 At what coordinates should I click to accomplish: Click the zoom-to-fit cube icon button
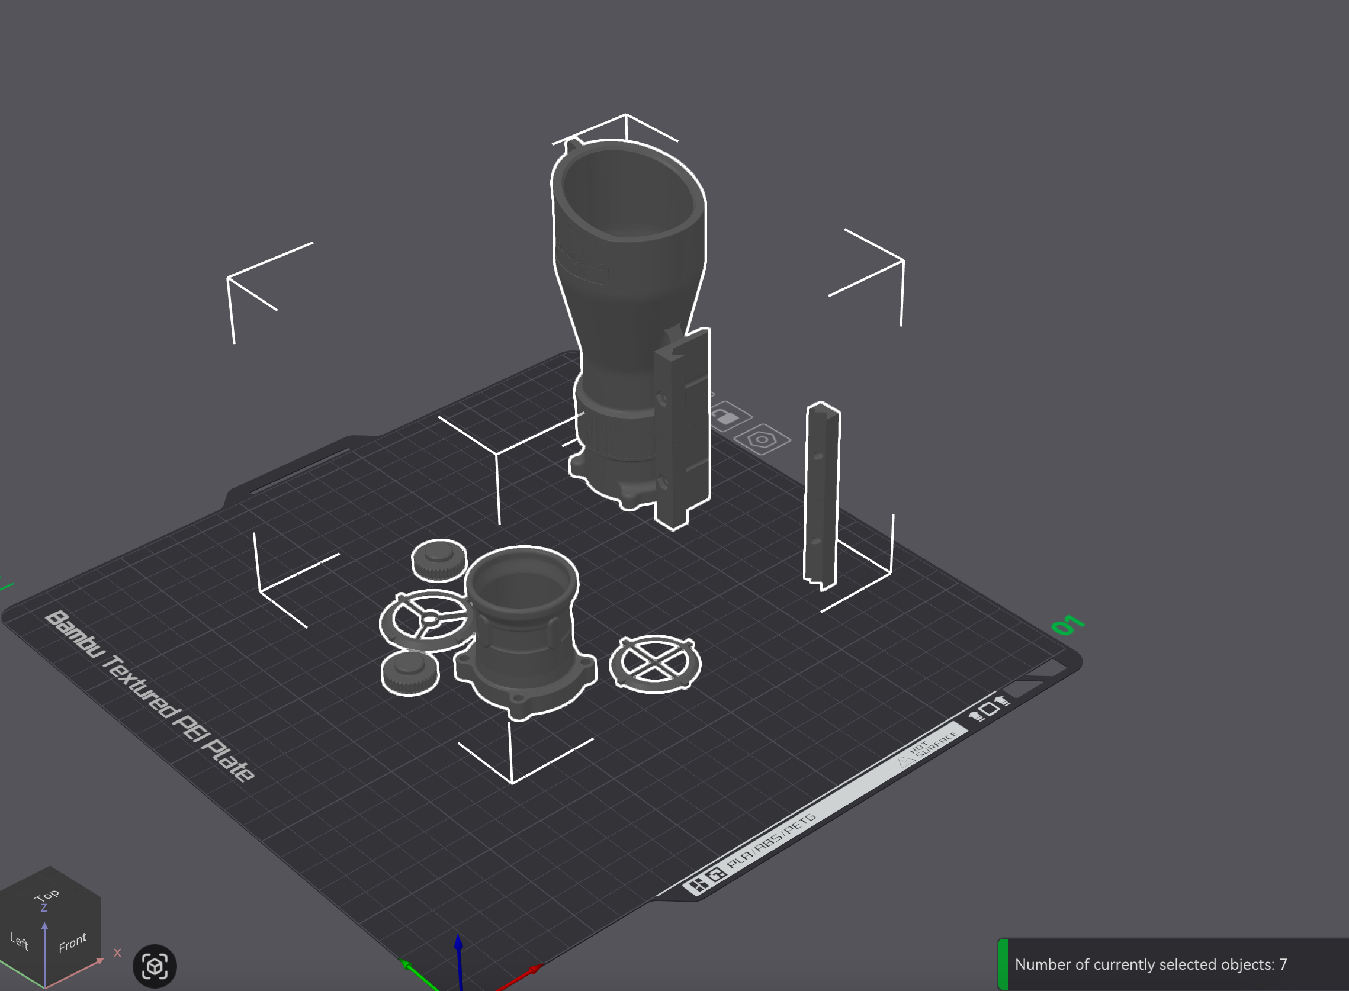[x=155, y=966]
